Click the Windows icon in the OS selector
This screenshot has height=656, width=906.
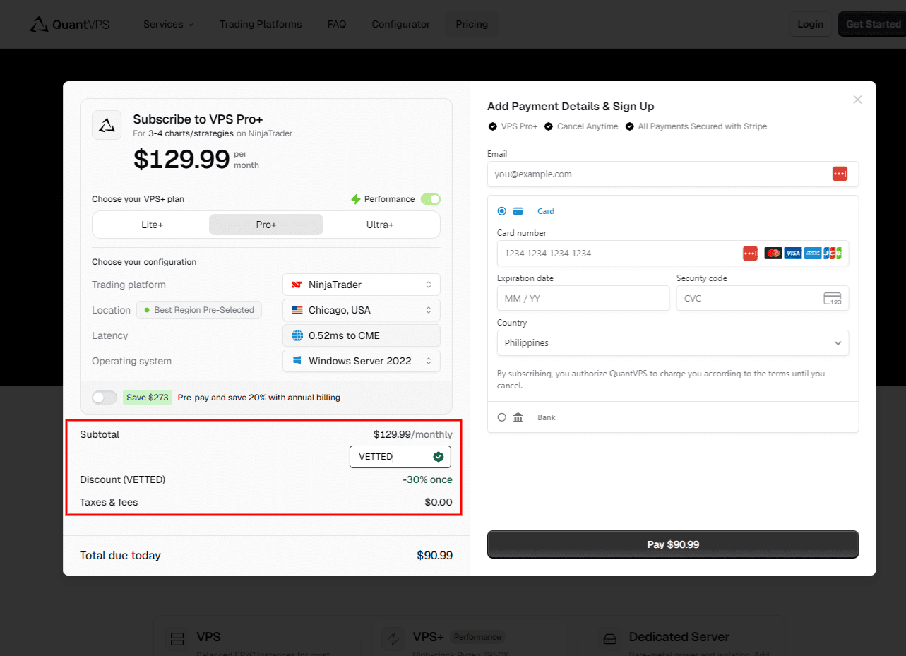coord(296,360)
